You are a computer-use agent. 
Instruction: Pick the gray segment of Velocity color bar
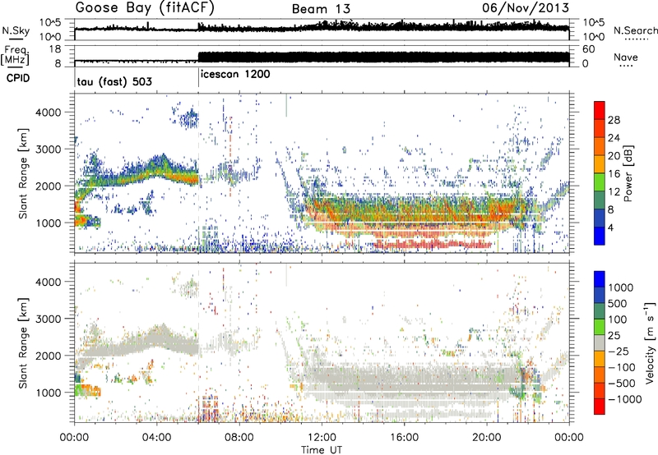click(600, 342)
